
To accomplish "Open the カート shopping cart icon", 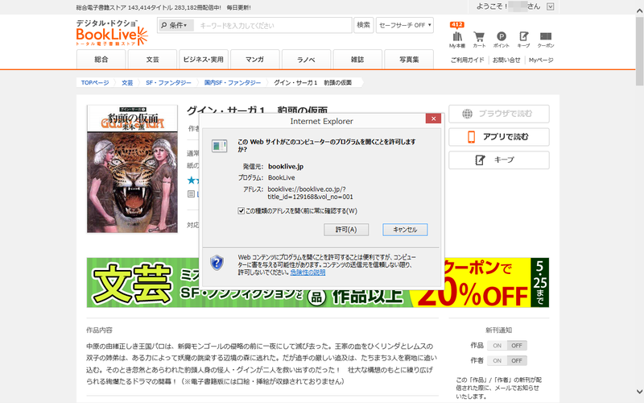I will 479,37.
